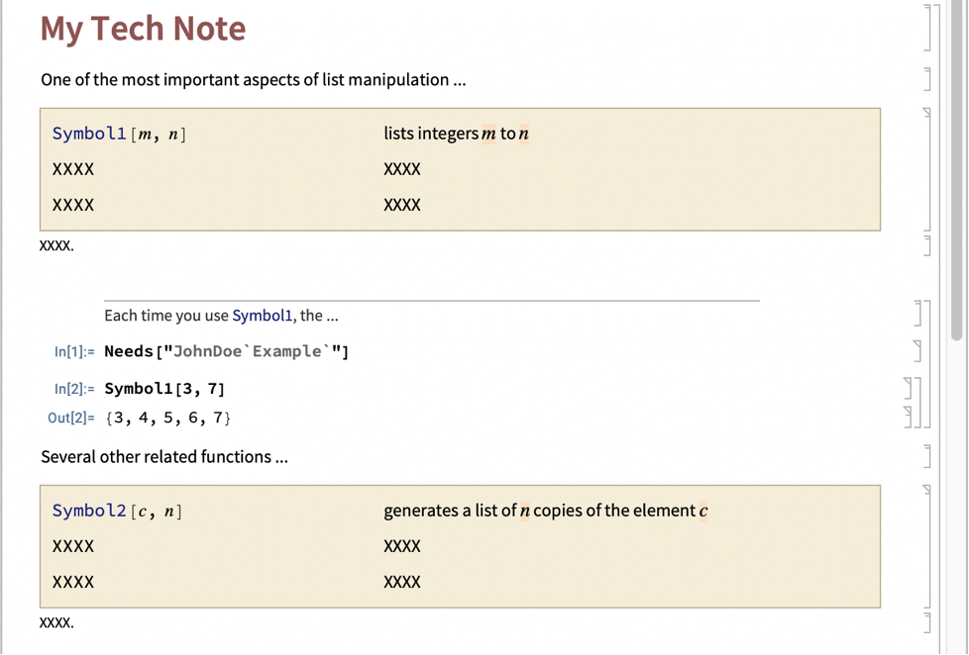Click the Symbol2[c, n] function entry

(117, 511)
